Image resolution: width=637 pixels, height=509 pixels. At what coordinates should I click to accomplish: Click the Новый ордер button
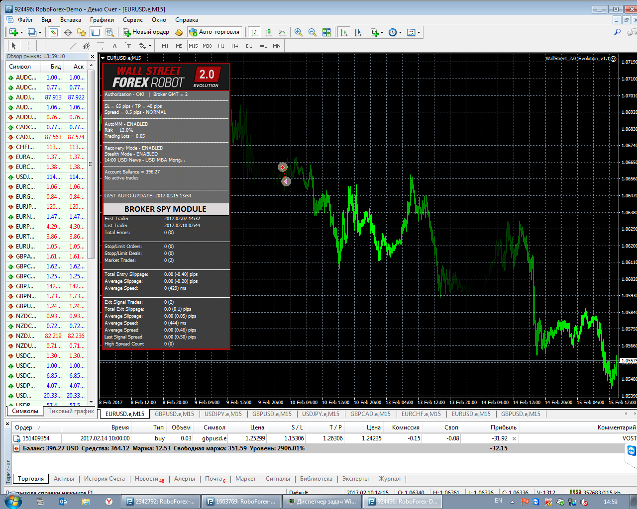click(x=146, y=32)
